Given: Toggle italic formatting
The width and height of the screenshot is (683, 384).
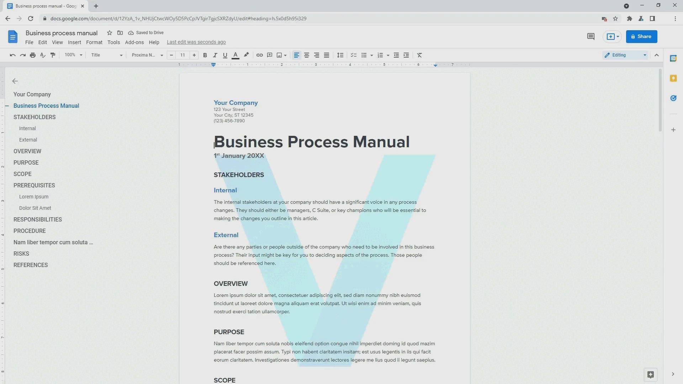Looking at the screenshot, I should 215,55.
